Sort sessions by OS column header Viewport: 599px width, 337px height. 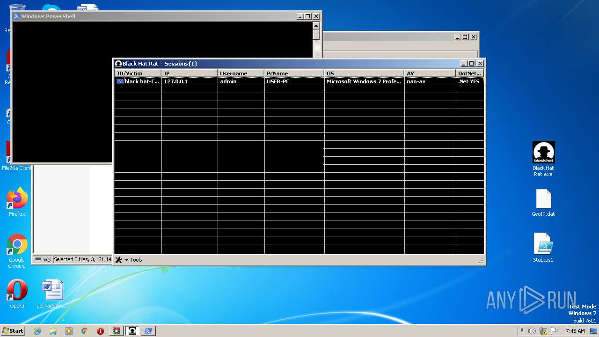point(365,73)
